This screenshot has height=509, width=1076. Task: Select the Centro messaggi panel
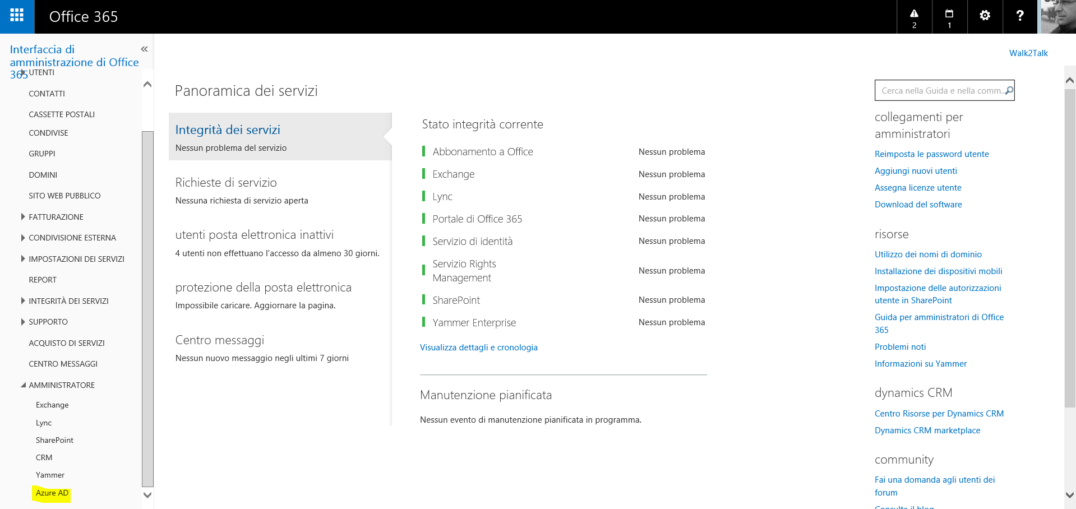(x=280, y=348)
